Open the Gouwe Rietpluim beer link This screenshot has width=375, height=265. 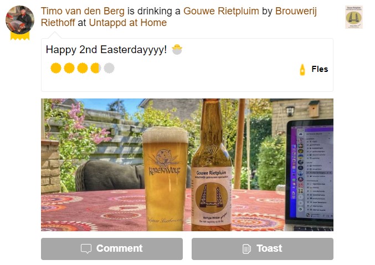[x=221, y=11]
